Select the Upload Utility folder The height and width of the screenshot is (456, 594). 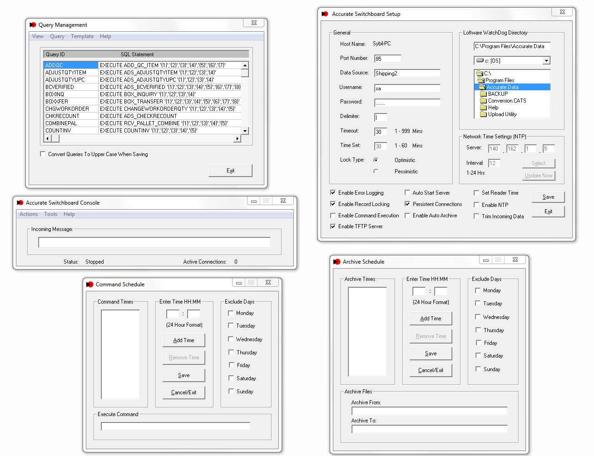[499, 114]
